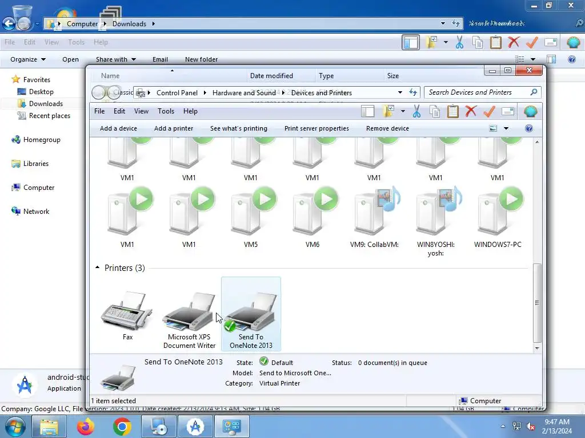Click red X Delete icon in Devices and Printers toolbar
The height and width of the screenshot is (438, 585).
pos(471,111)
